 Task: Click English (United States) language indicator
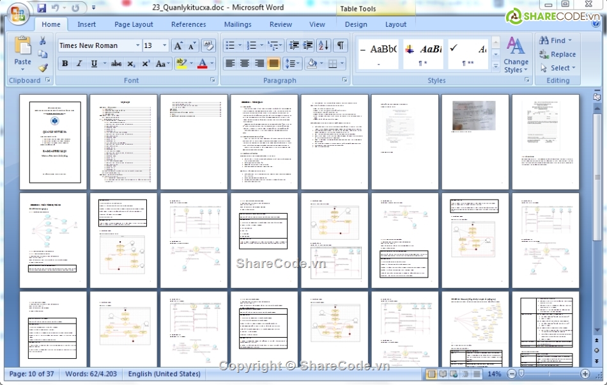(164, 373)
